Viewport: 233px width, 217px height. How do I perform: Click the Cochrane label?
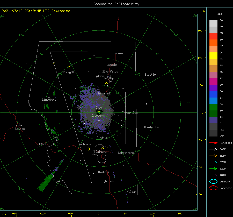tap(85, 144)
